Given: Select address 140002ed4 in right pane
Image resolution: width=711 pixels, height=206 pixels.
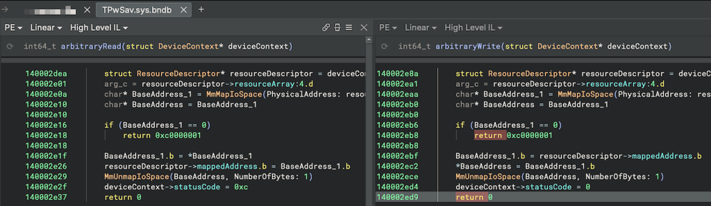Looking at the screenshot, I should click(x=398, y=187).
